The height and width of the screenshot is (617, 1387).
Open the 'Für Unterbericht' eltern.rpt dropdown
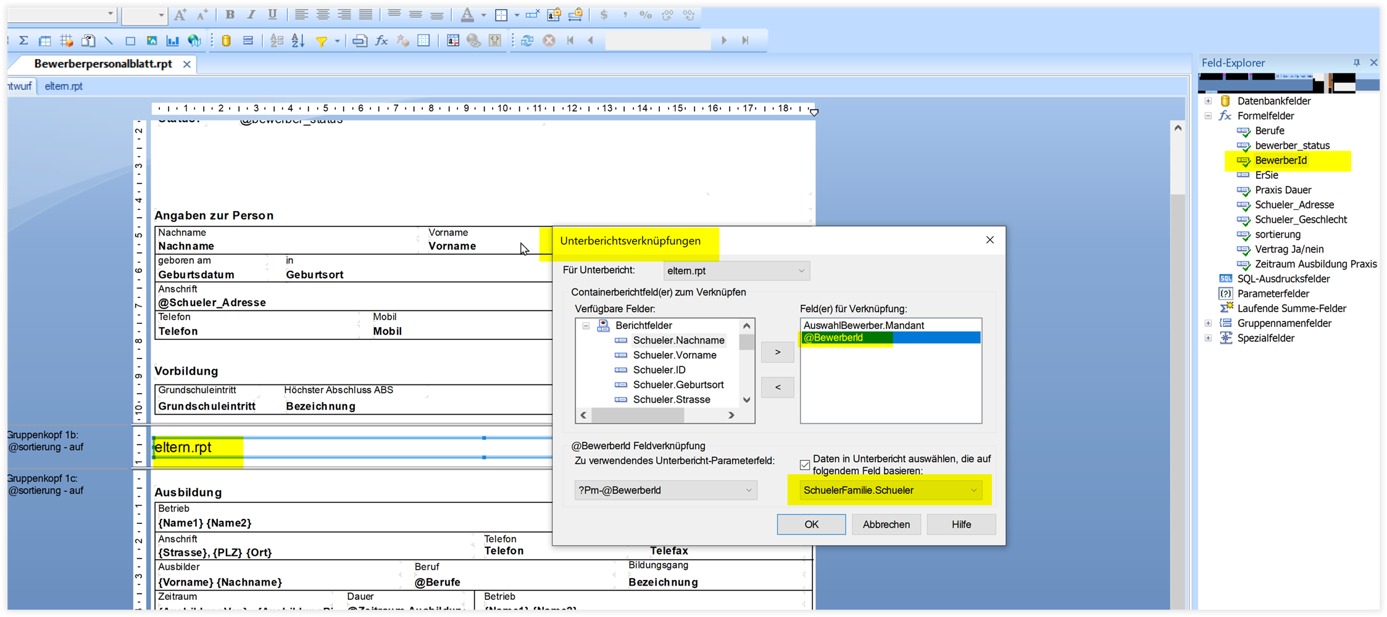[x=736, y=270]
